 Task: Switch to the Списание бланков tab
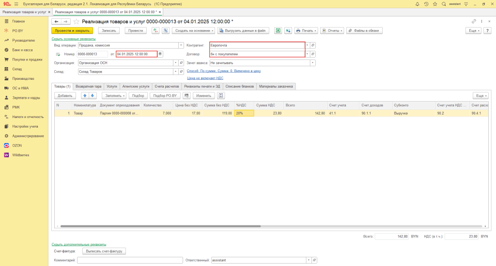click(239, 86)
